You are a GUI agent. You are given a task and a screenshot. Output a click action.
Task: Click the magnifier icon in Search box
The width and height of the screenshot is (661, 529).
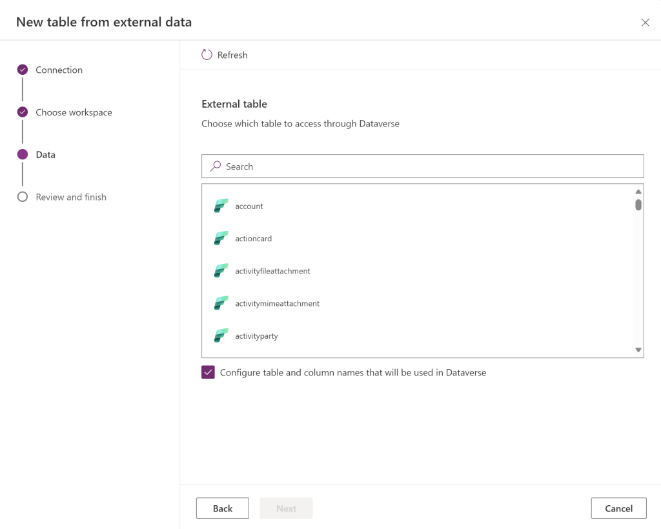pos(216,166)
